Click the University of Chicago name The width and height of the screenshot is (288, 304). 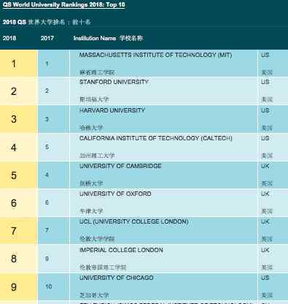point(116,278)
